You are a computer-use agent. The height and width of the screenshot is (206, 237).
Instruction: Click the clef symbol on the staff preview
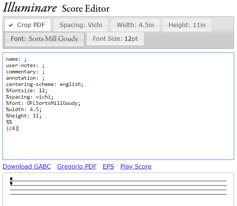[x=11, y=181]
